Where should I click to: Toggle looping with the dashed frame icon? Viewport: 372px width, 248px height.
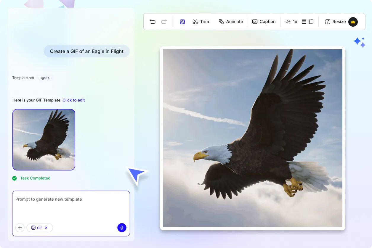click(x=311, y=21)
